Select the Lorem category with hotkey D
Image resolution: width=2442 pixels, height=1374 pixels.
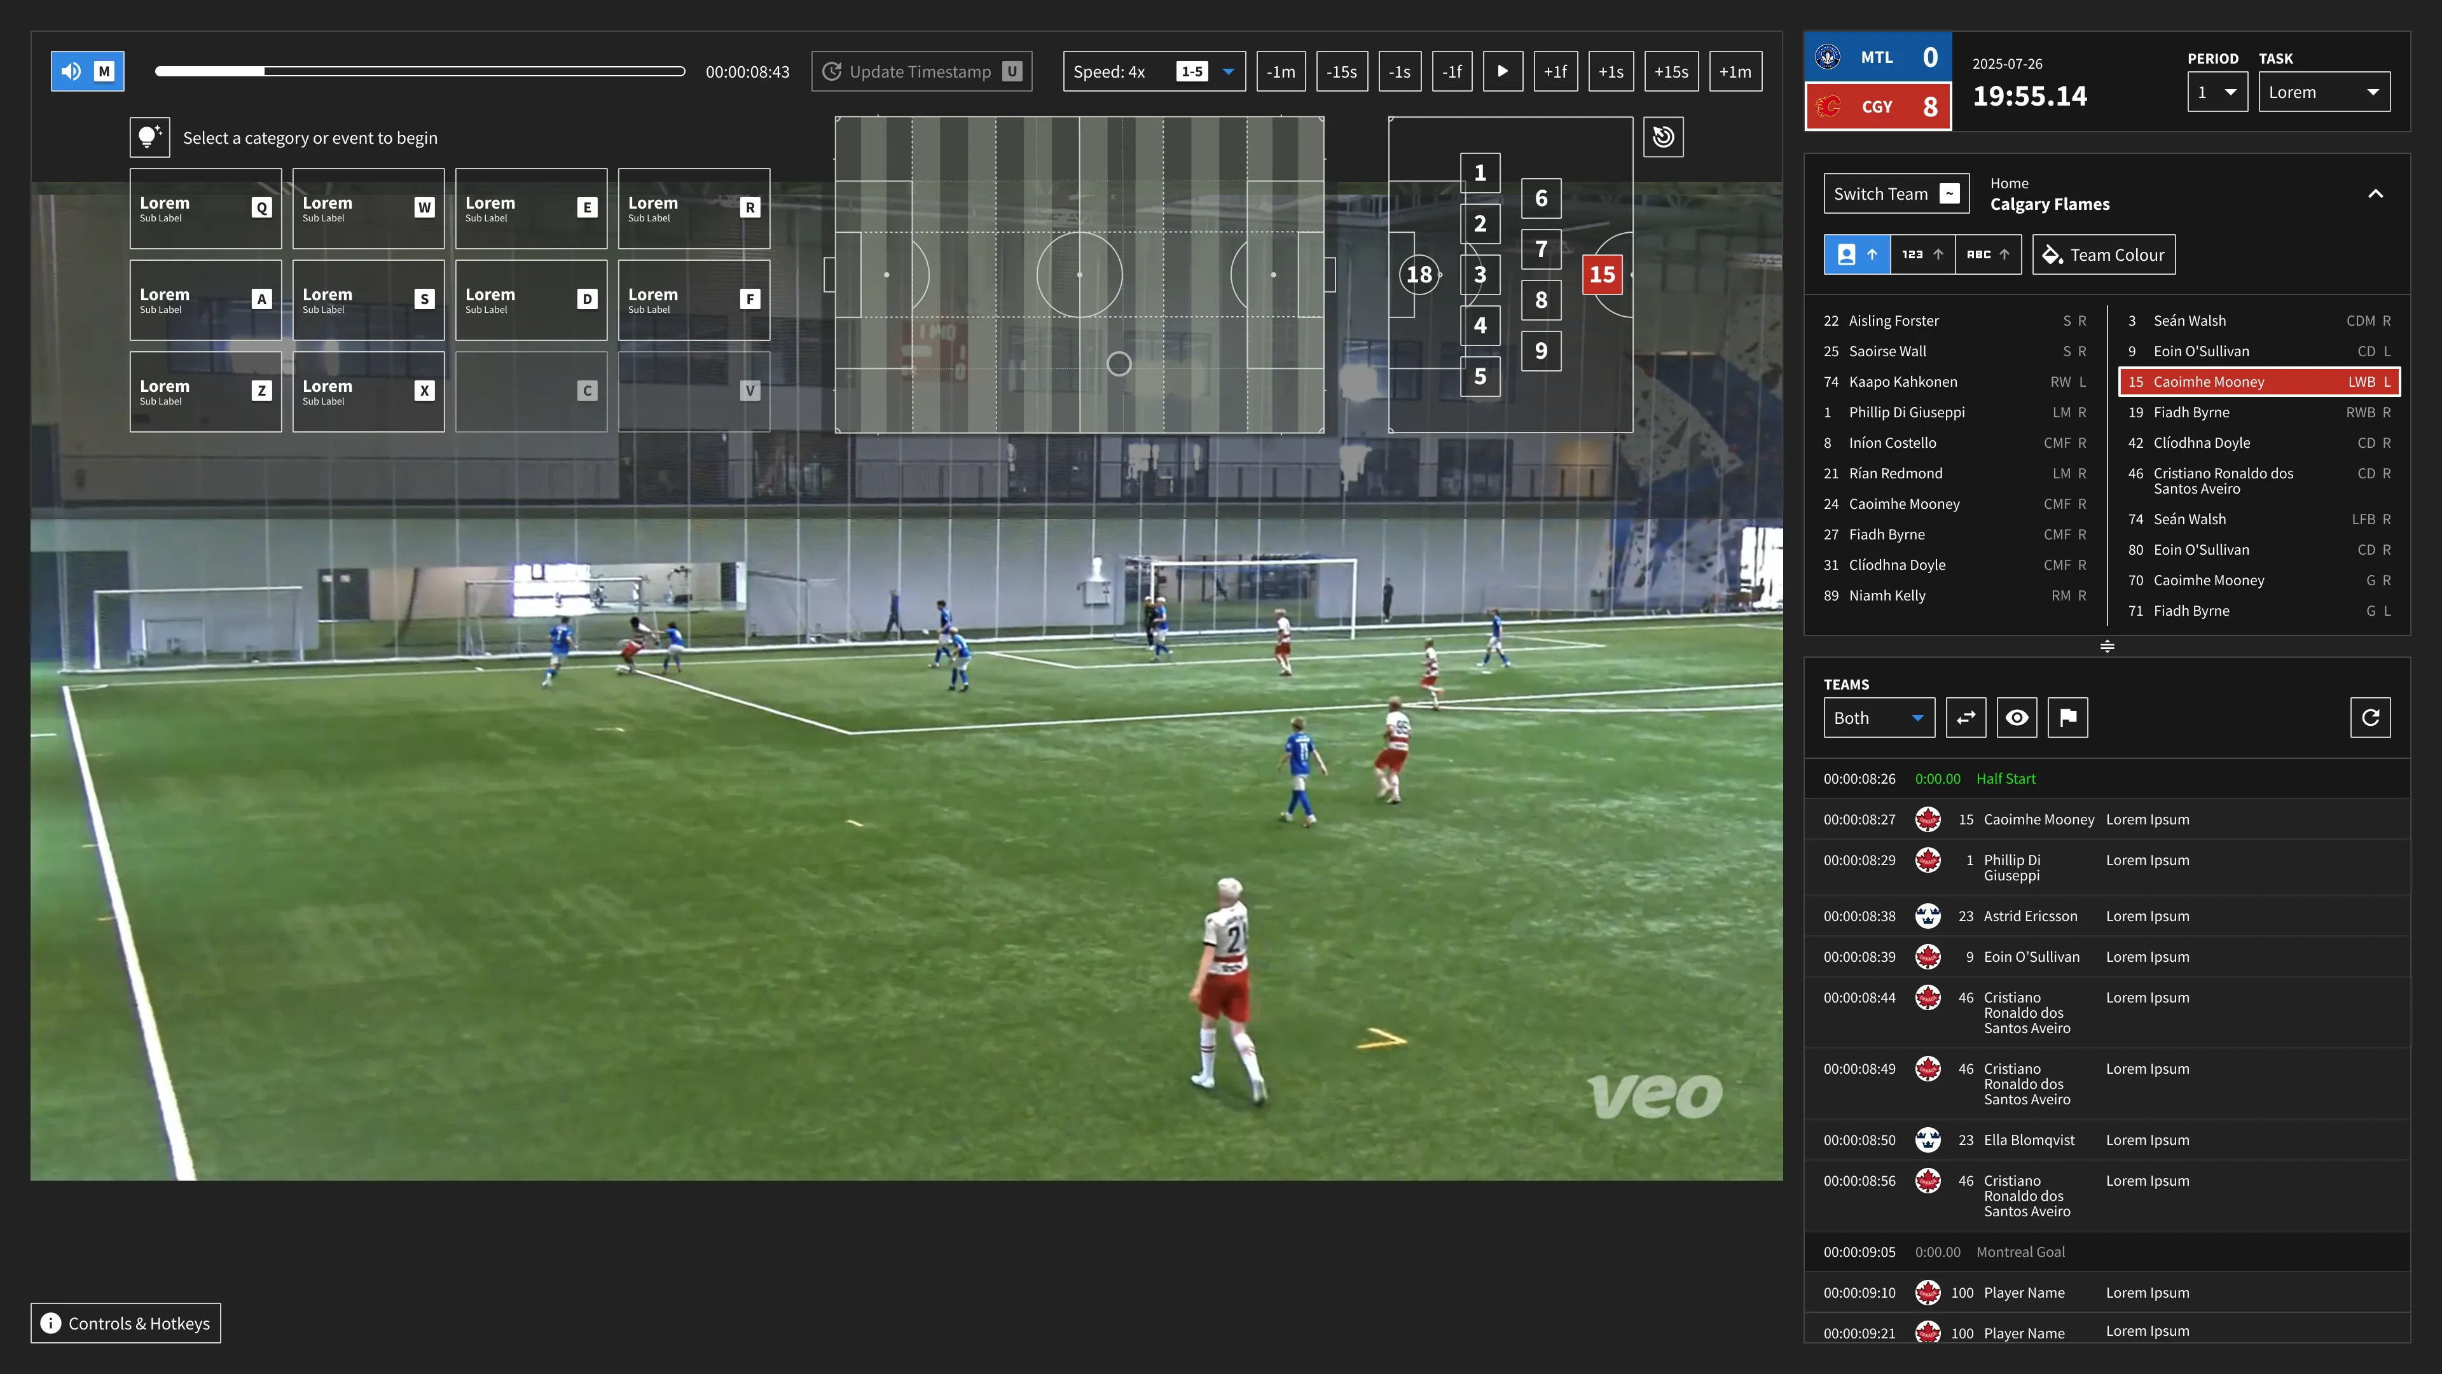(x=531, y=300)
